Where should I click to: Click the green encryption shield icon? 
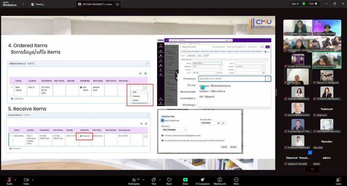click(304, 4)
